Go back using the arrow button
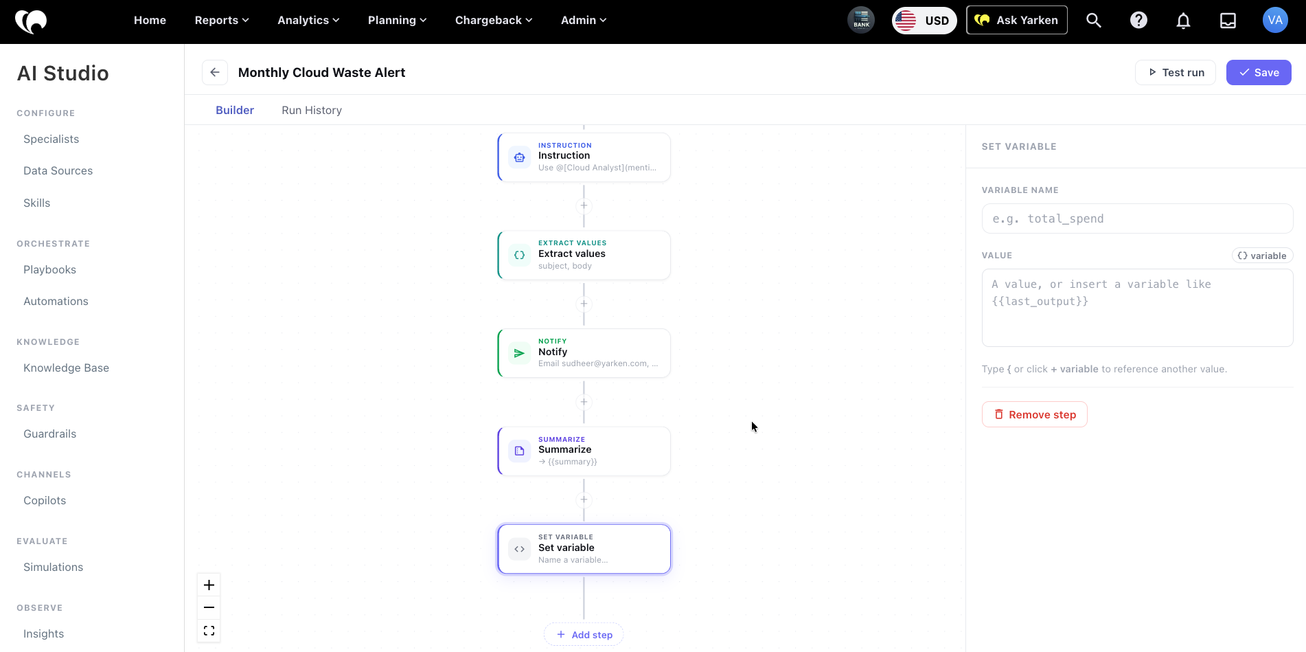 (215, 72)
